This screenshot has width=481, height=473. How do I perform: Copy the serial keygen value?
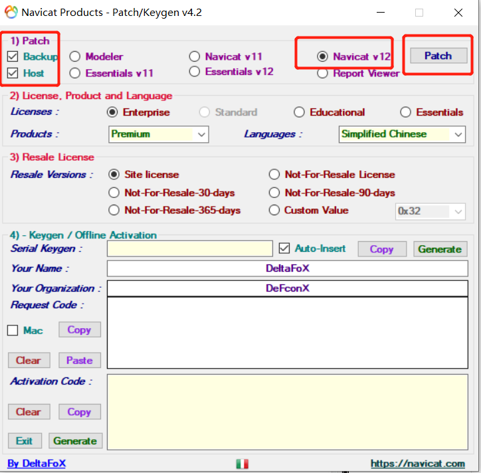pos(382,249)
